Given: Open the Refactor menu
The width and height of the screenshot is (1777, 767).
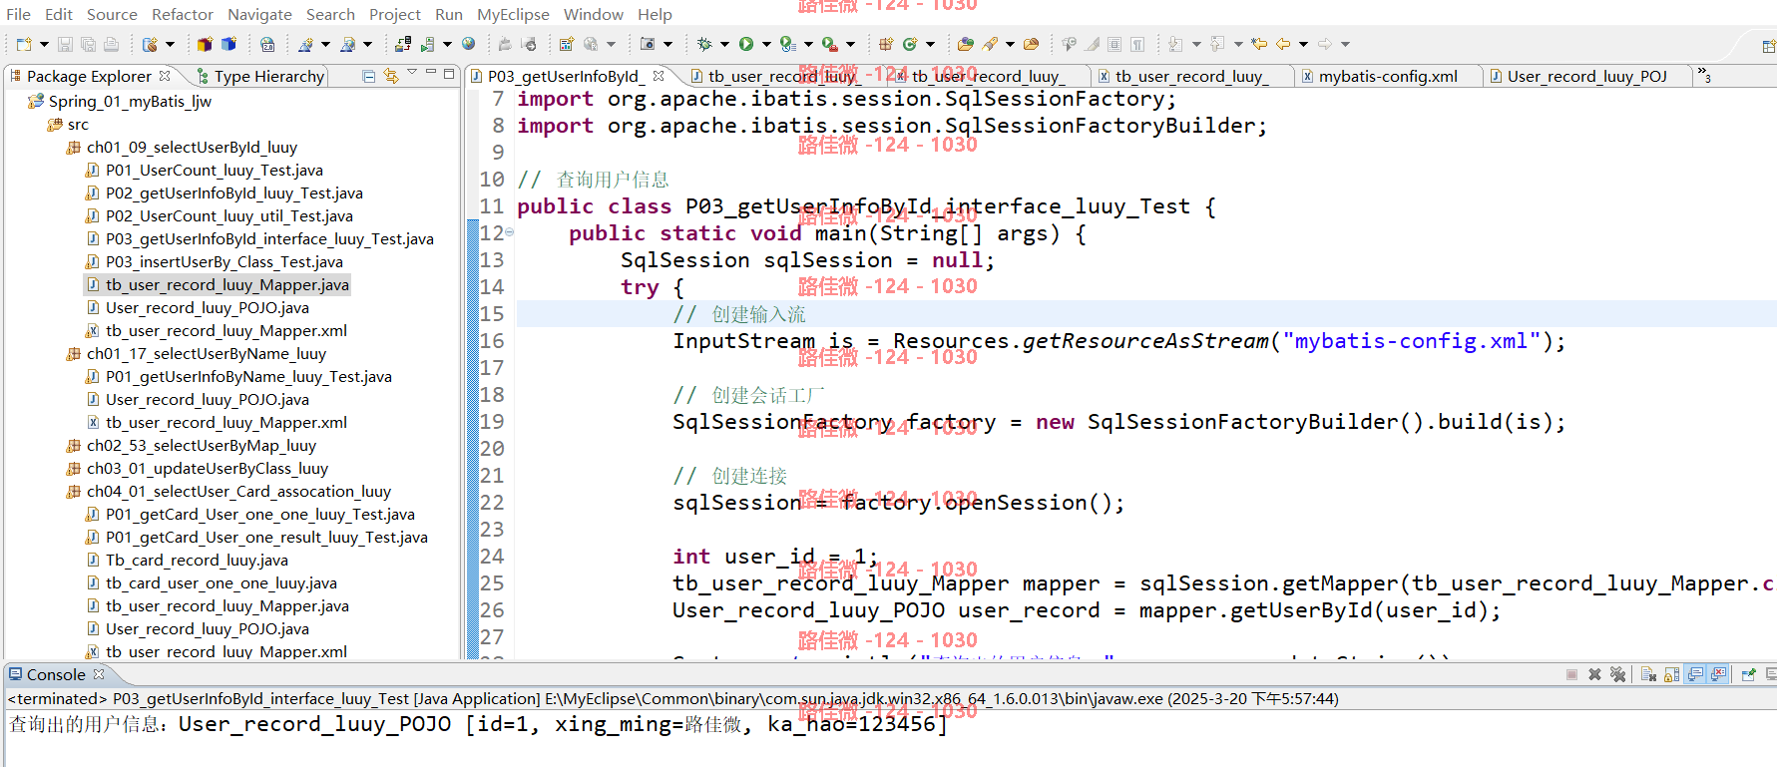Looking at the screenshot, I should click(183, 14).
